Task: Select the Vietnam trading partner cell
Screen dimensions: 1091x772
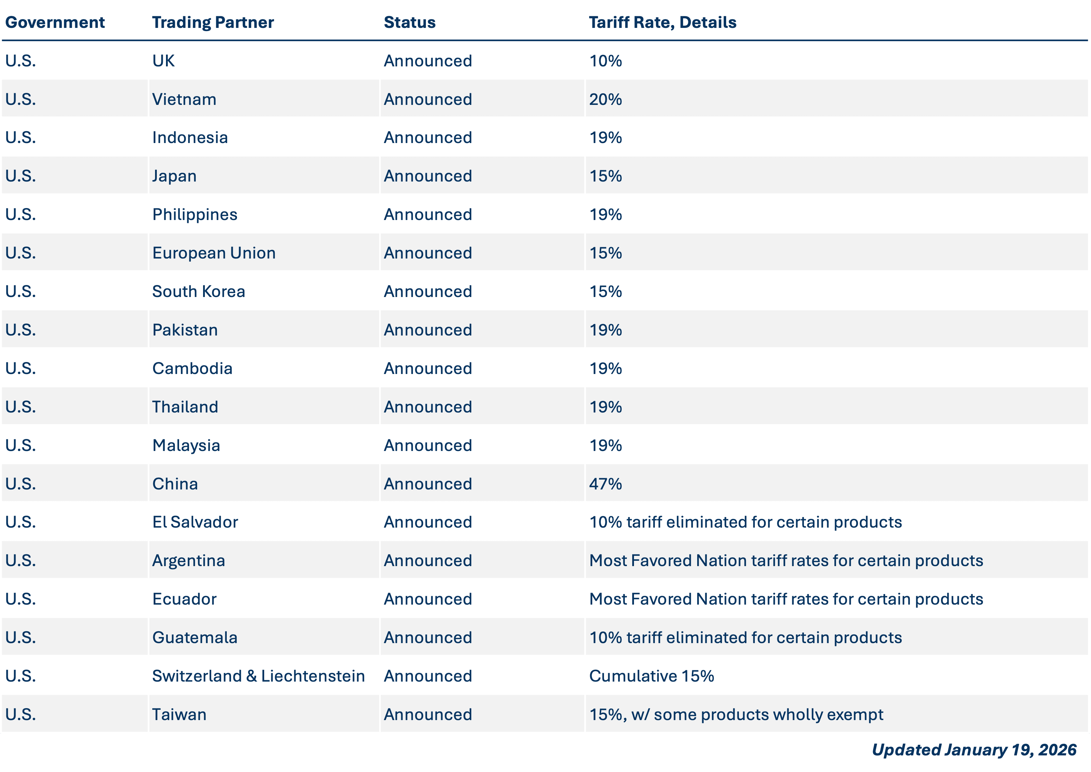Action: (184, 99)
